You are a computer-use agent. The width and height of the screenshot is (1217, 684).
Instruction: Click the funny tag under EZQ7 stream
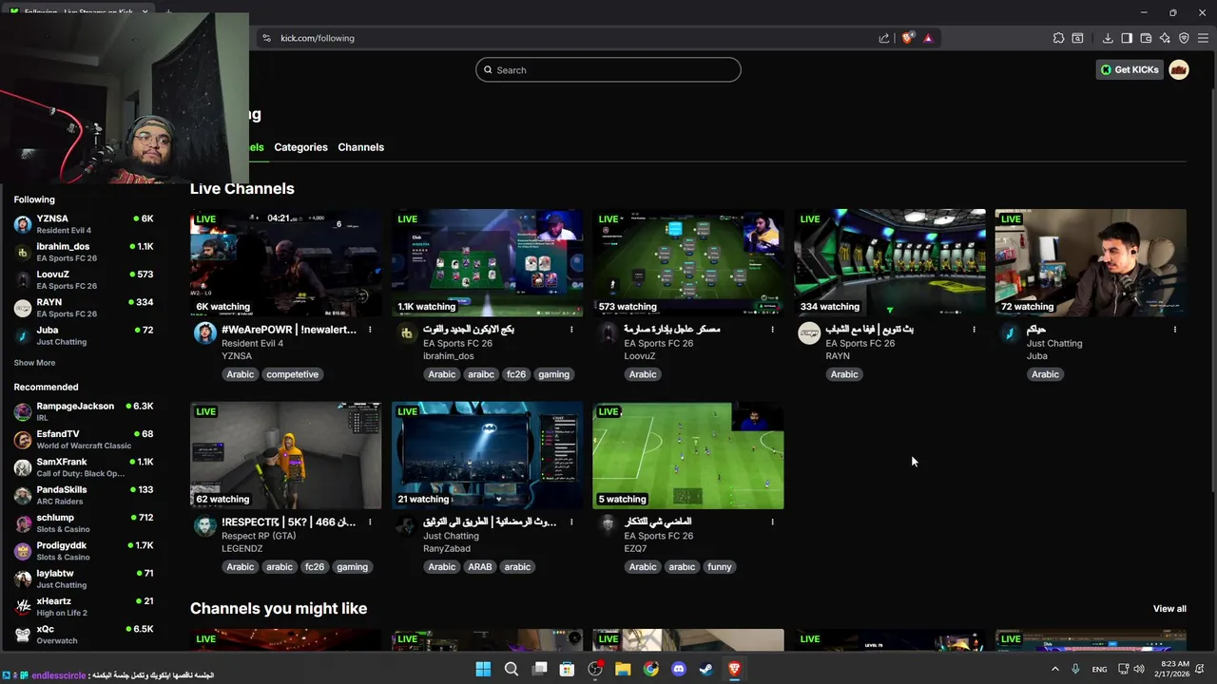(720, 567)
